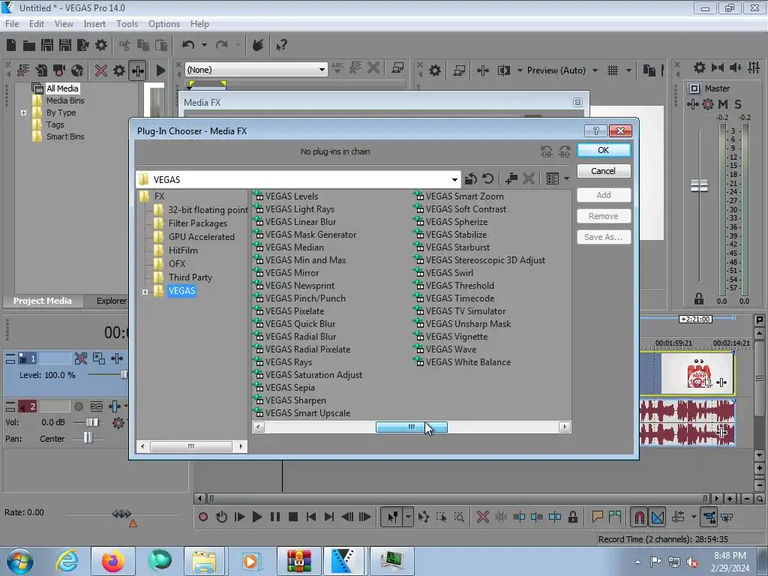Click track 1 Level slider
This screenshot has width=768, height=576.
pos(124,375)
